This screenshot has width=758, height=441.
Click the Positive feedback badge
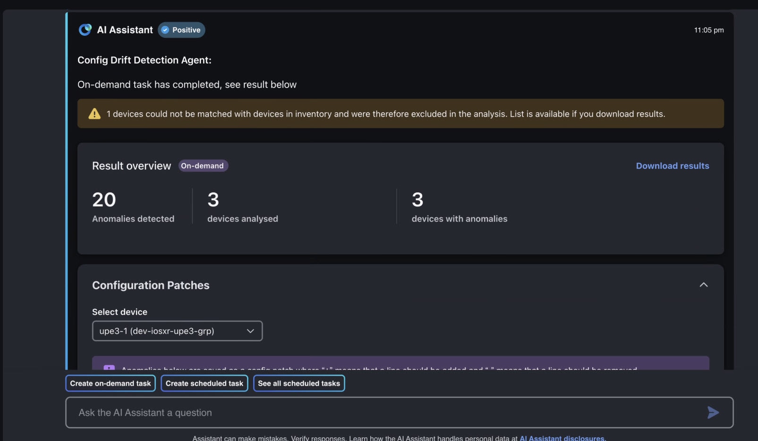(x=181, y=30)
